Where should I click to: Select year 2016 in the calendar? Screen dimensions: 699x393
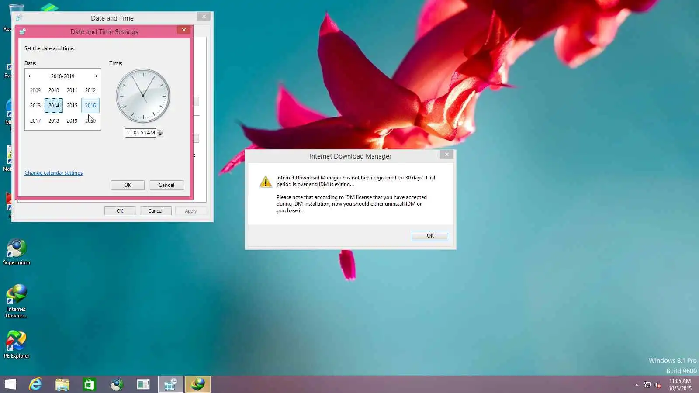(90, 106)
